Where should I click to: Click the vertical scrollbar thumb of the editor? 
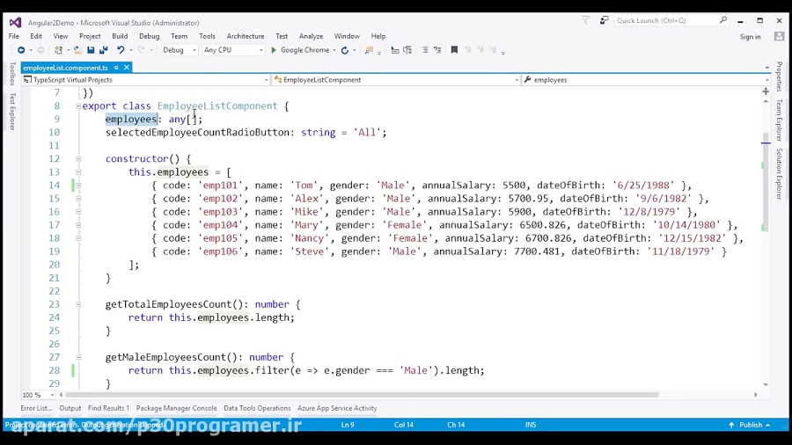[x=766, y=183]
